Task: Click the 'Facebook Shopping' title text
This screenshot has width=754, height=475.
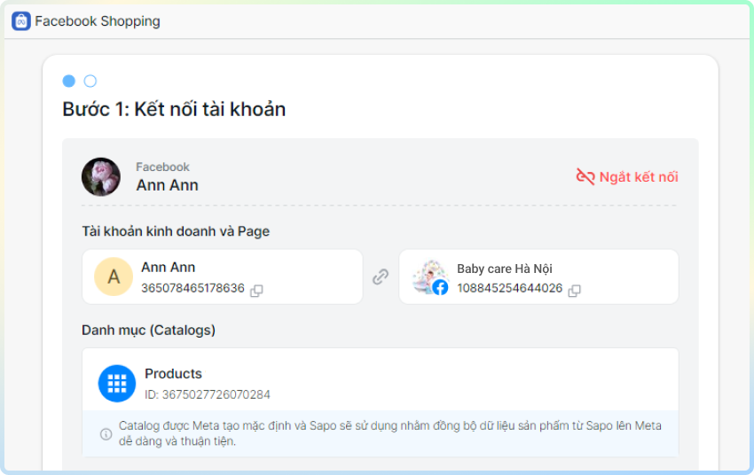Action: coord(98,21)
